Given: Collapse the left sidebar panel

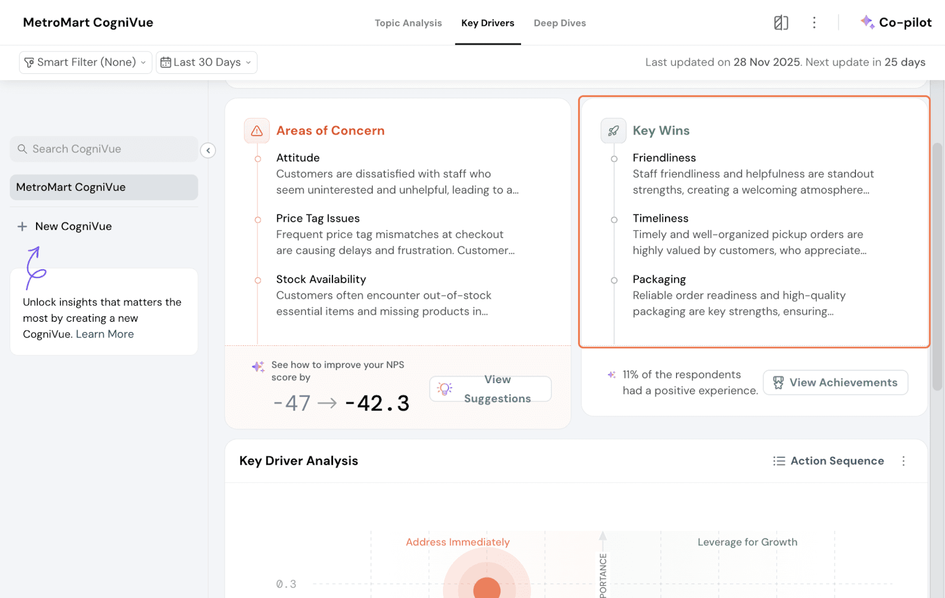Looking at the screenshot, I should [208, 151].
